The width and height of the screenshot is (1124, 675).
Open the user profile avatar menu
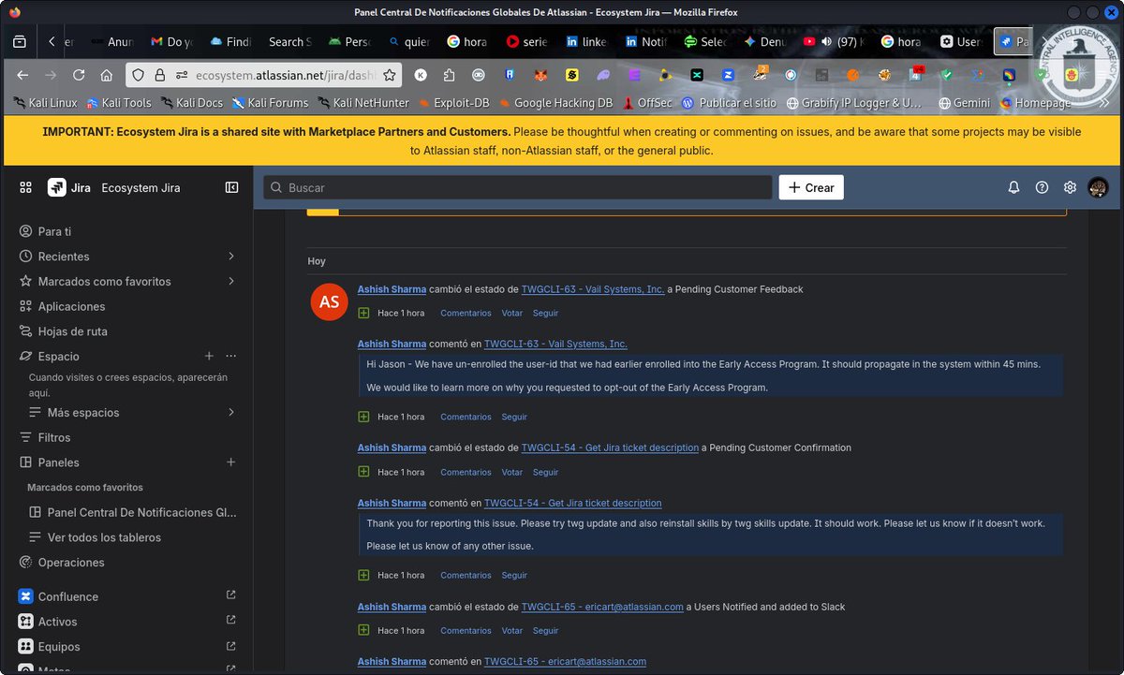(x=1098, y=187)
